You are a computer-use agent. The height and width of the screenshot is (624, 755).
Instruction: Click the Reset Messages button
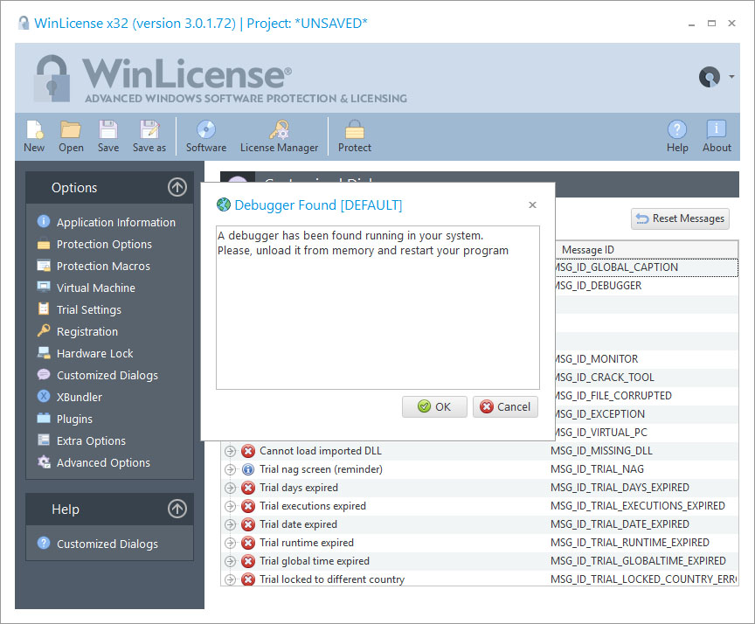[680, 218]
